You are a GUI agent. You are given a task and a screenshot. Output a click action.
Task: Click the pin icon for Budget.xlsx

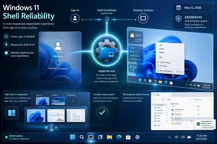pos(198,114)
